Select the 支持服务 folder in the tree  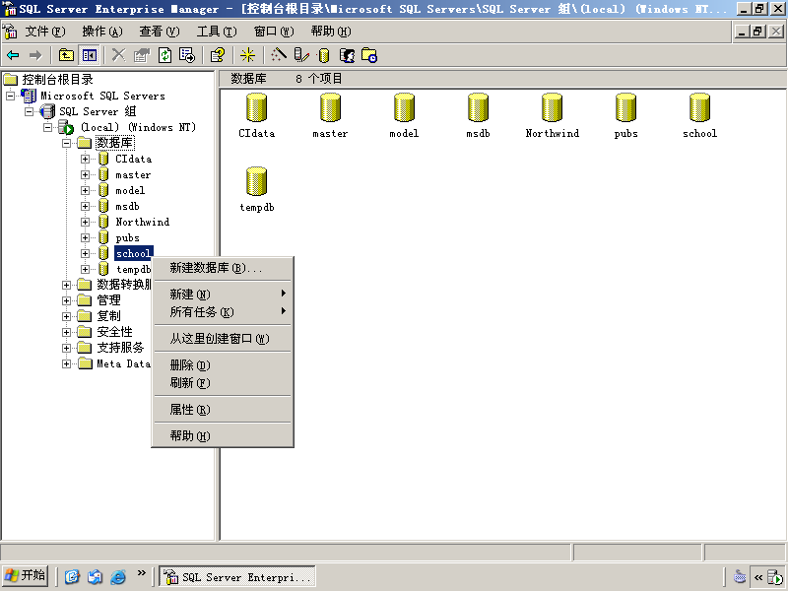[120, 348]
